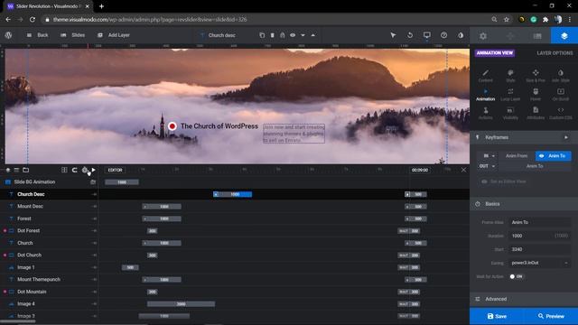Lock the selected layer

click(x=283, y=35)
